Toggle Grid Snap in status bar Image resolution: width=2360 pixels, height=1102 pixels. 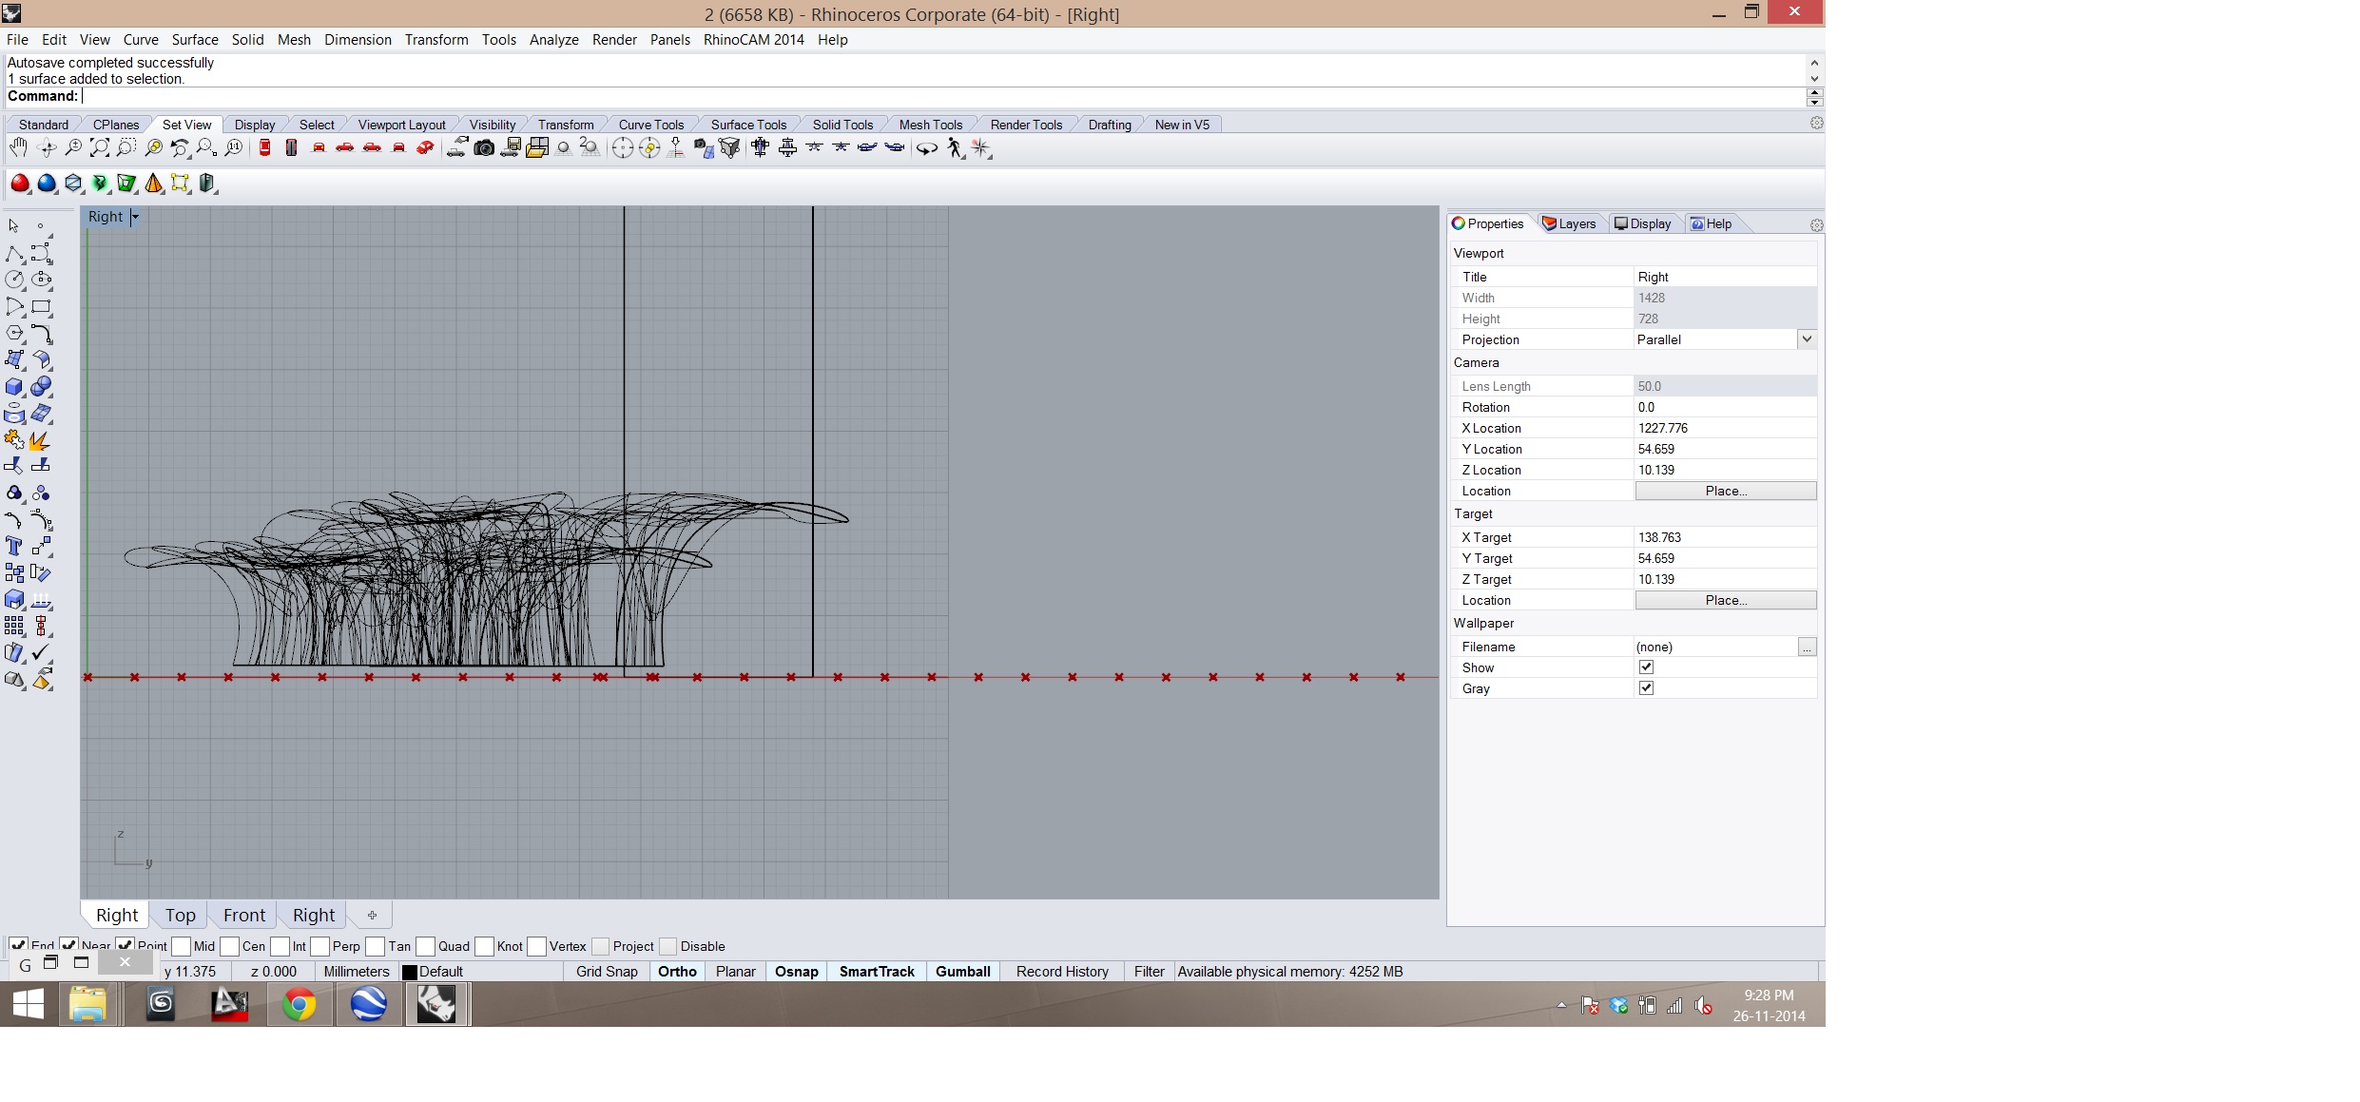click(607, 971)
